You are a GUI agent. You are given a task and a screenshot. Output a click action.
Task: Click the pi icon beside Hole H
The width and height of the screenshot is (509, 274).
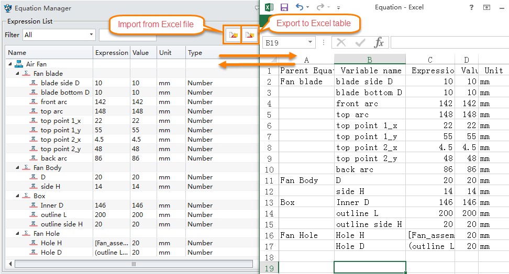tap(34, 243)
